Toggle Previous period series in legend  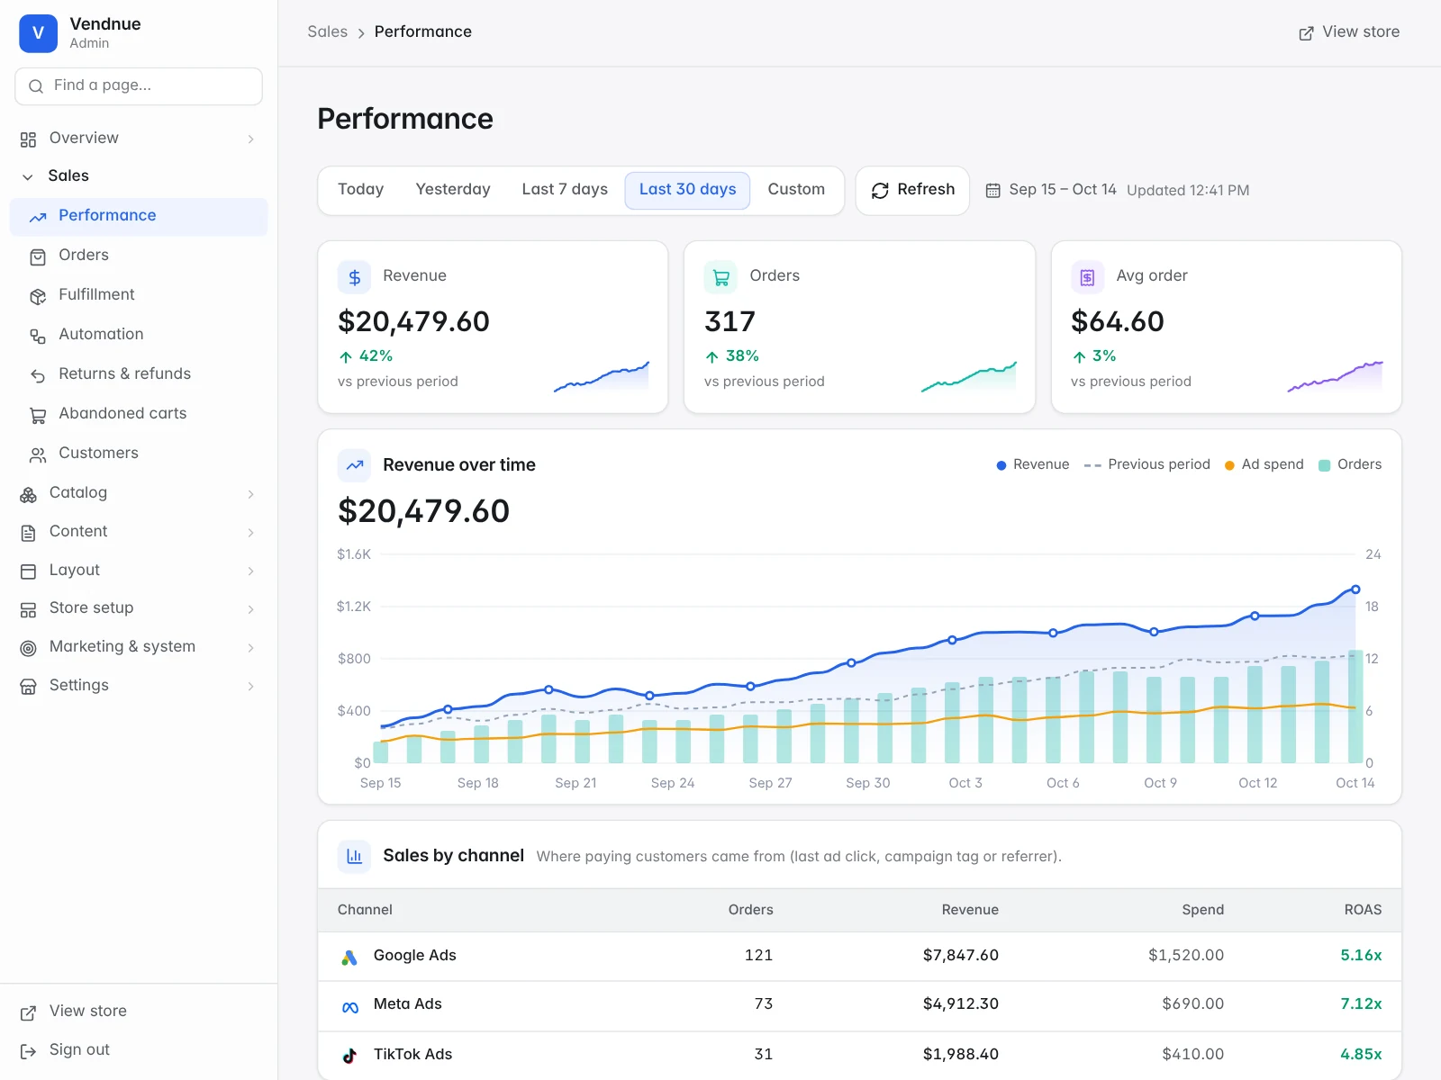click(x=1147, y=464)
